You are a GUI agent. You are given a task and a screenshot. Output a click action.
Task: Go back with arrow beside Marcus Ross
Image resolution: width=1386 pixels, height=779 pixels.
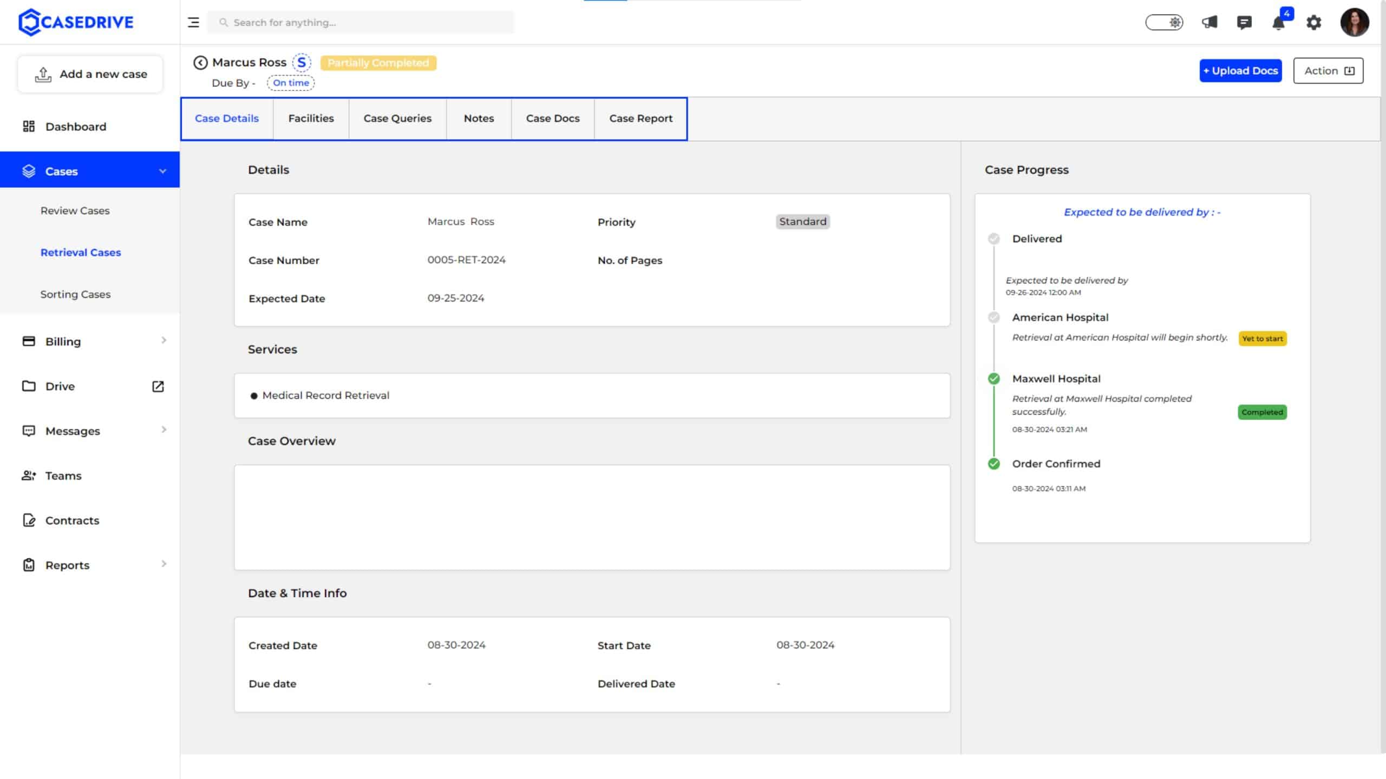tap(200, 63)
